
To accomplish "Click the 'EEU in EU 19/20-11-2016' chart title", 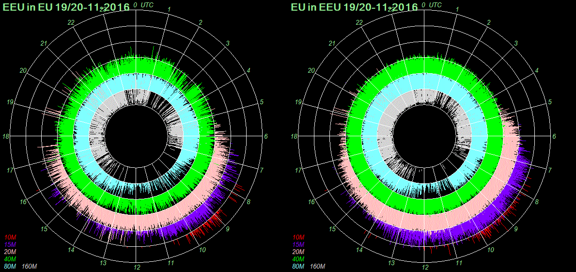I will point(65,7).
